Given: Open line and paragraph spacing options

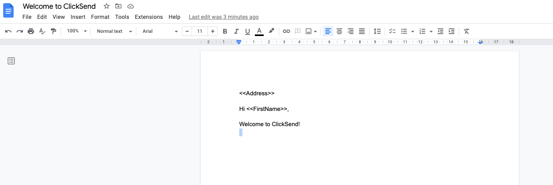Looking at the screenshot, I should [377, 31].
